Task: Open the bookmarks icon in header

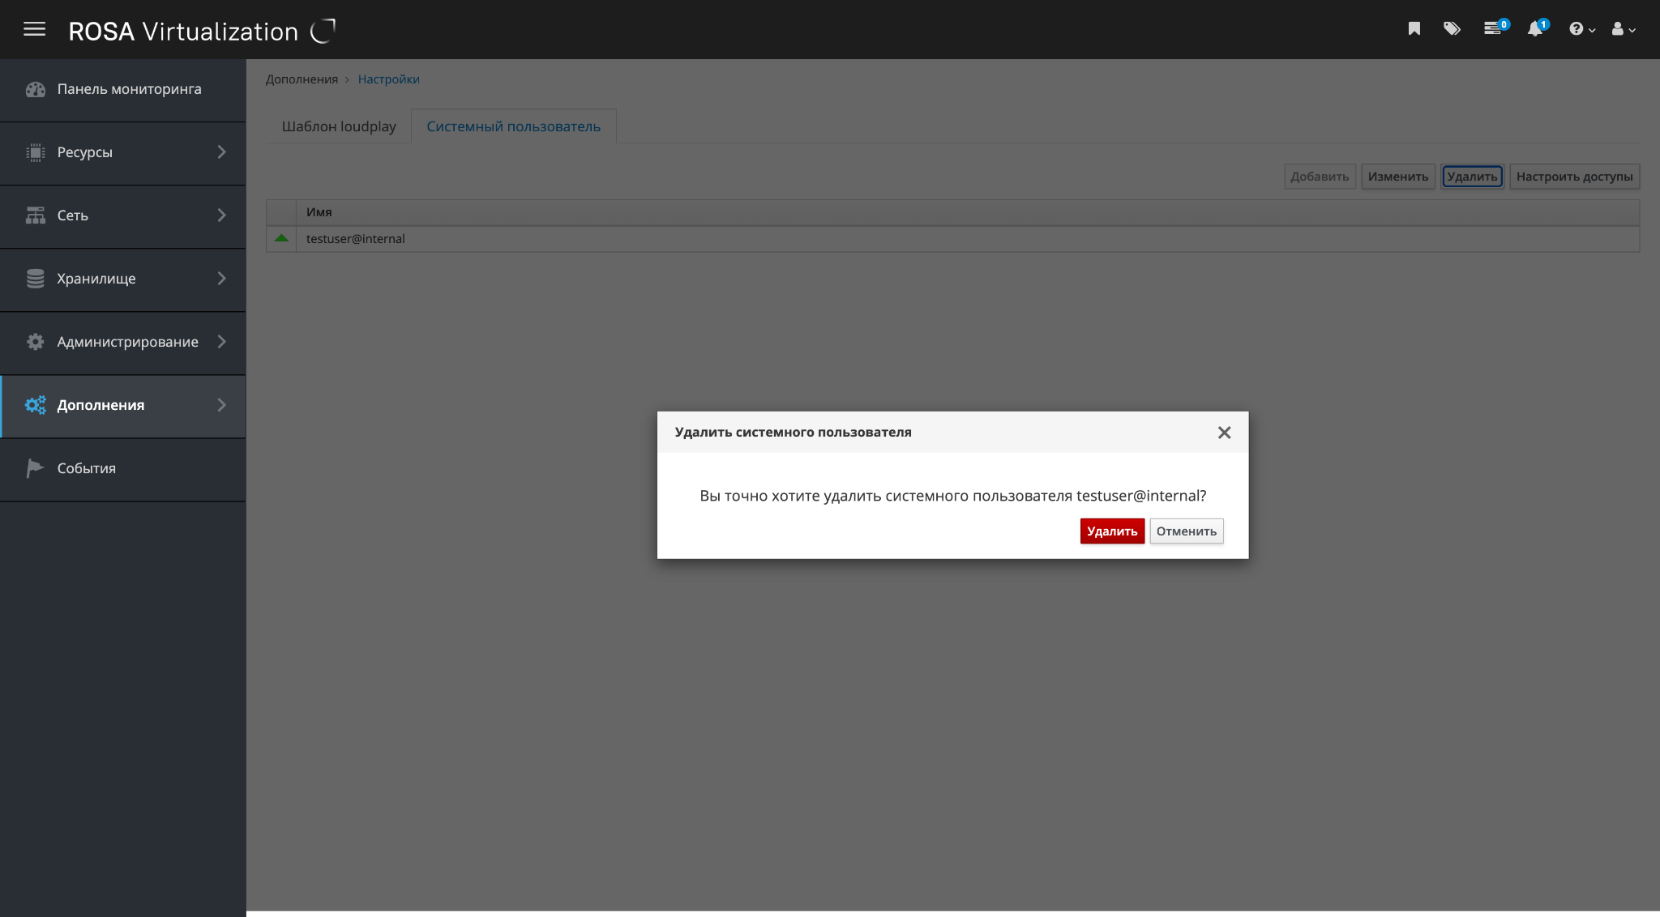Action: 1414,29
